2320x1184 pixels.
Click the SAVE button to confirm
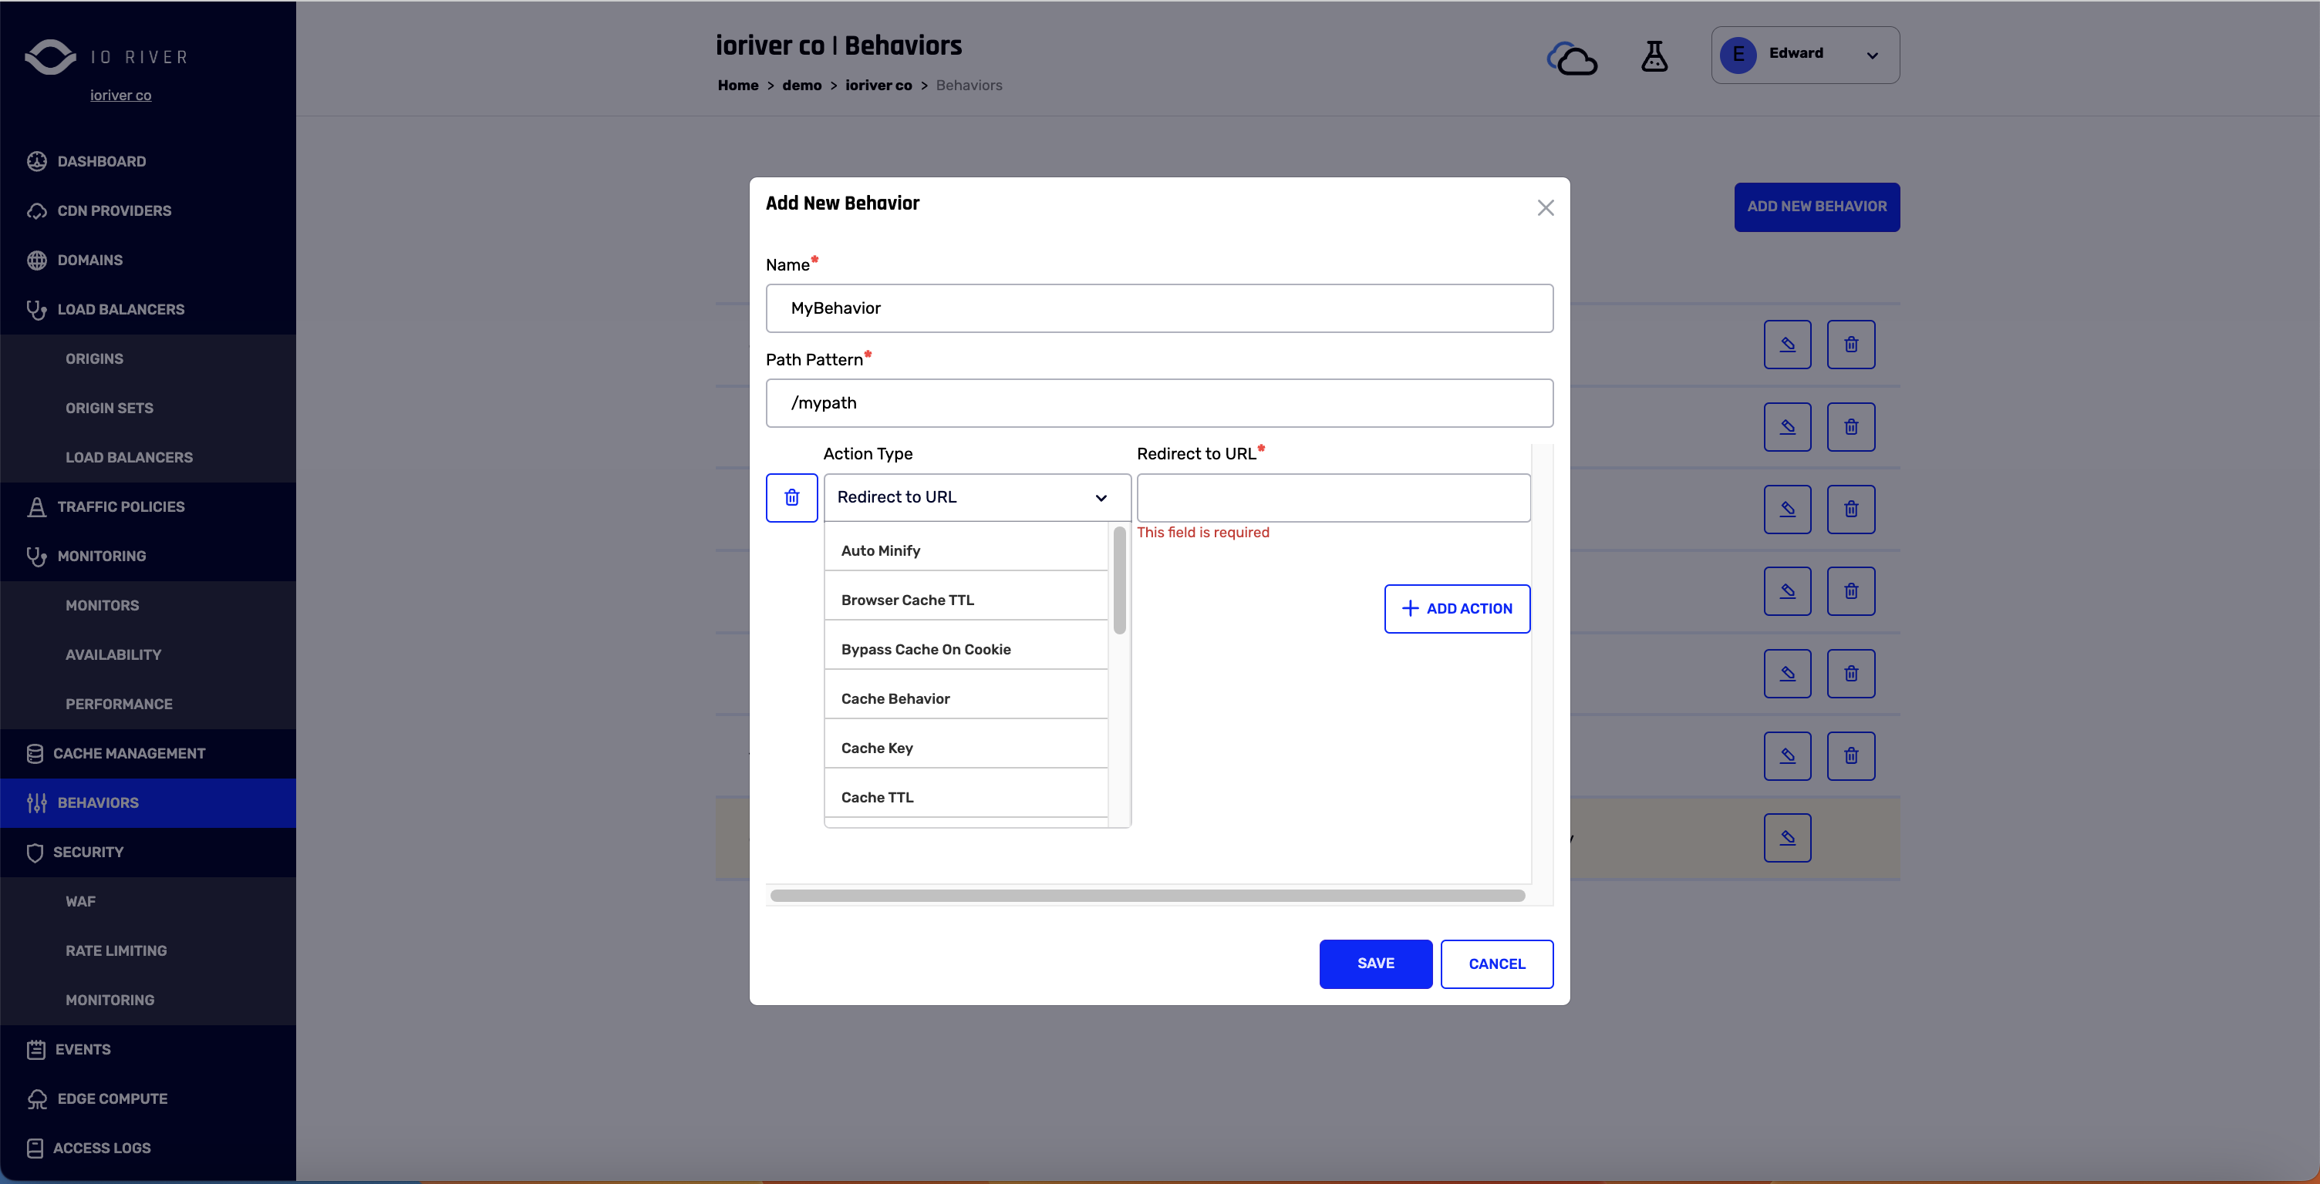click(x=1374, y=962)
